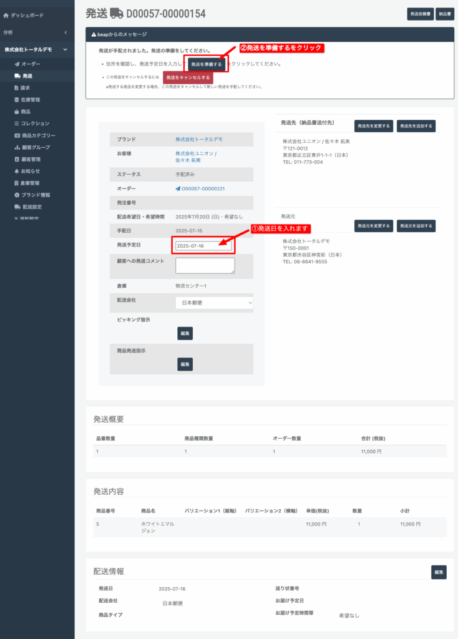The width and height of the screenshot is (458, 639).
Task: Open 在庫管理 via its database icon
Action: [x=17, y=100]
